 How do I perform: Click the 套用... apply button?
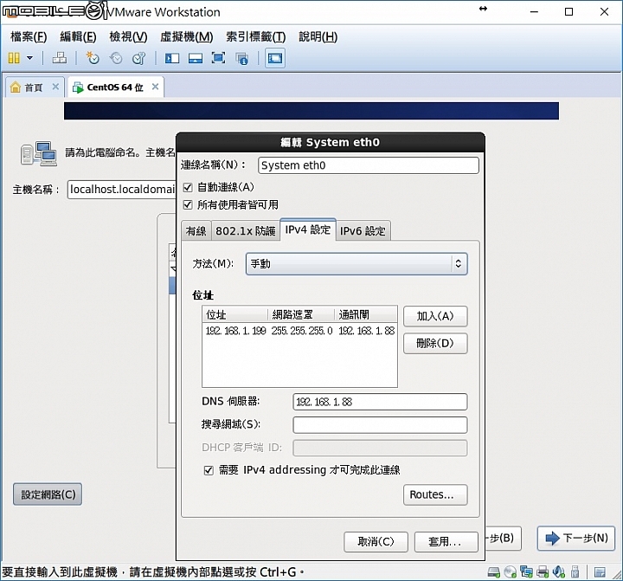pyautogui.click(x=446, y=542)
